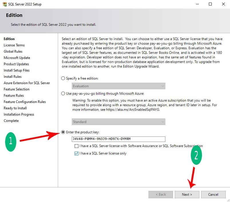Click the Cancel button
230x202 pixels.
click(x=213, y=195)
